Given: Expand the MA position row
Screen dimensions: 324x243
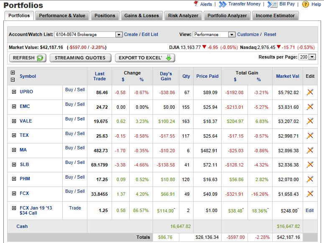Looking at the screenshot, I should coord(14,150).
